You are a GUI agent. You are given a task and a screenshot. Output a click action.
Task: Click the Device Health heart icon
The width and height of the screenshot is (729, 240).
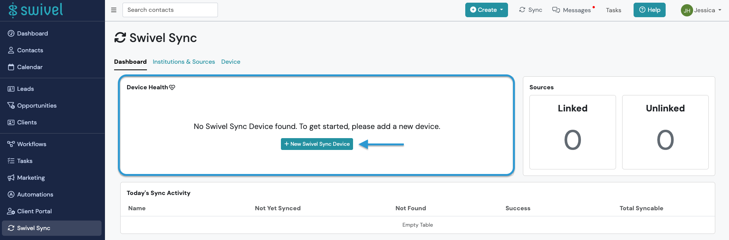tap(172, 87)
